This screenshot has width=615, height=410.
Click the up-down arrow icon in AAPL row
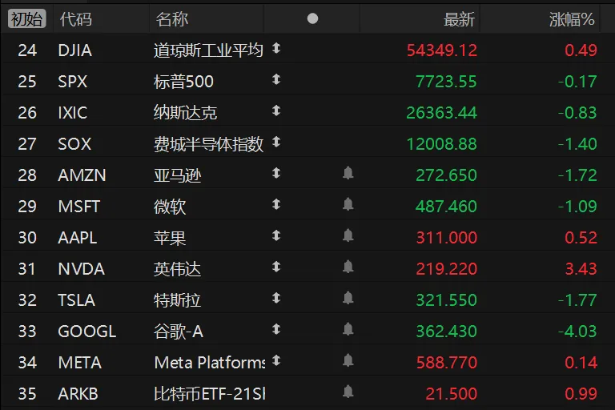coord(276,235)
